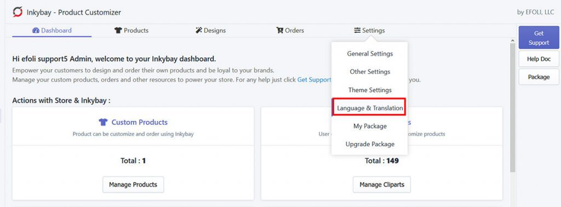Screen dimensions: 561x207
Task: Open My Package menu entry
Action: 370,126
